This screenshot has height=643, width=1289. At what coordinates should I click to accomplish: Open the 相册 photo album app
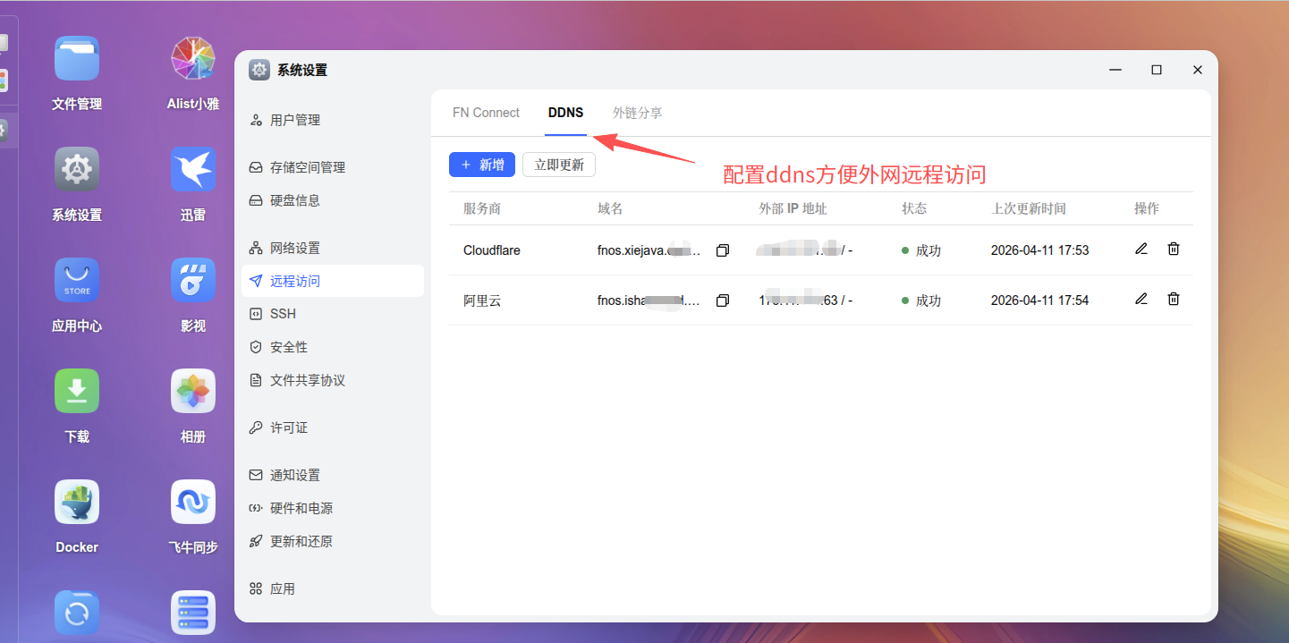point(192,391)
